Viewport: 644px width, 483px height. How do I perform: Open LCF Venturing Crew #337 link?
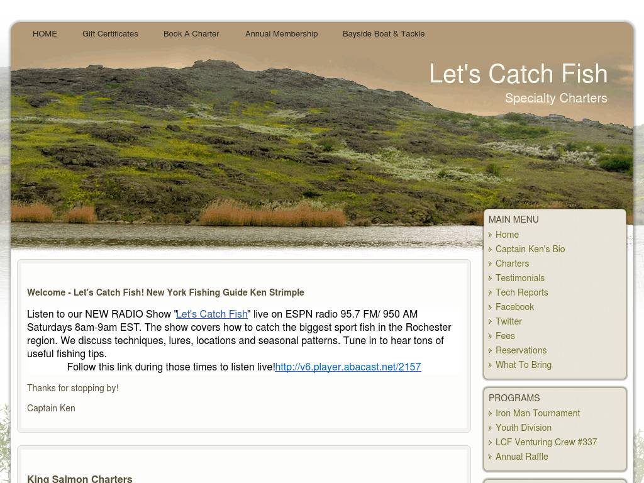point(546,442)
